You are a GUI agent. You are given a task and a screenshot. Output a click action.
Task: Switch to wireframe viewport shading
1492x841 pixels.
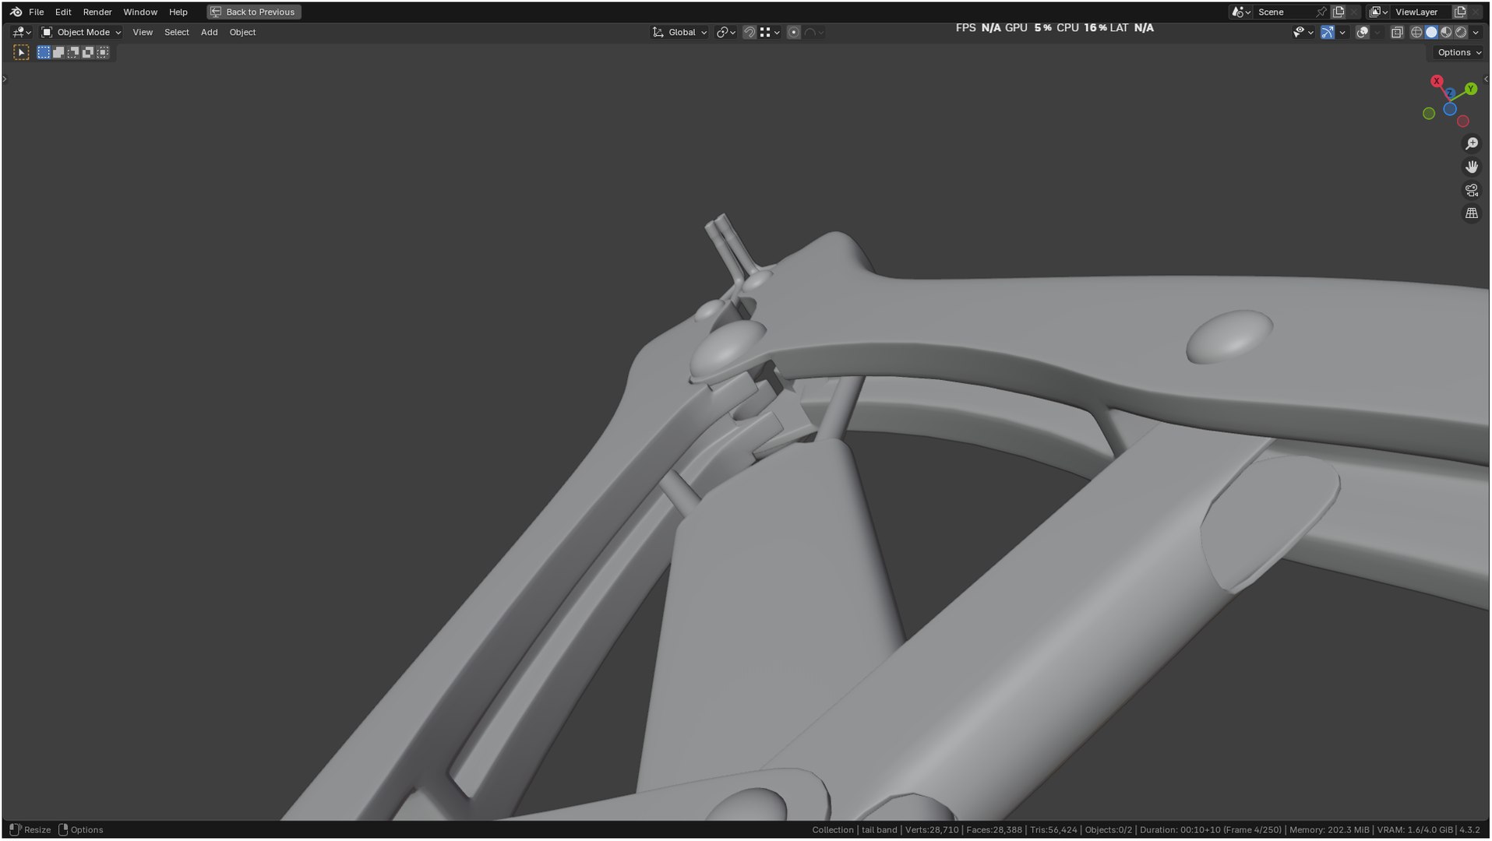[1416, 32]
